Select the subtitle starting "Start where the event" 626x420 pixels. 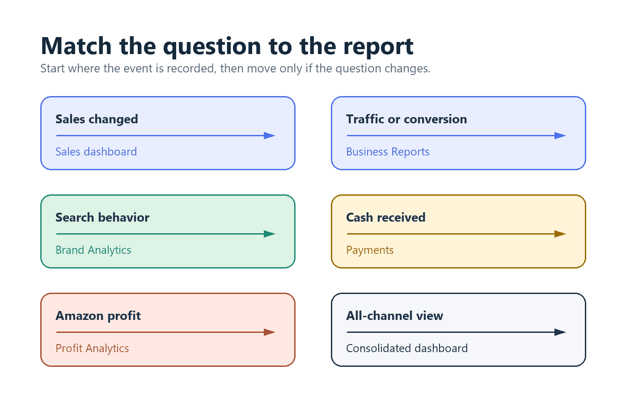coord(235,68)
